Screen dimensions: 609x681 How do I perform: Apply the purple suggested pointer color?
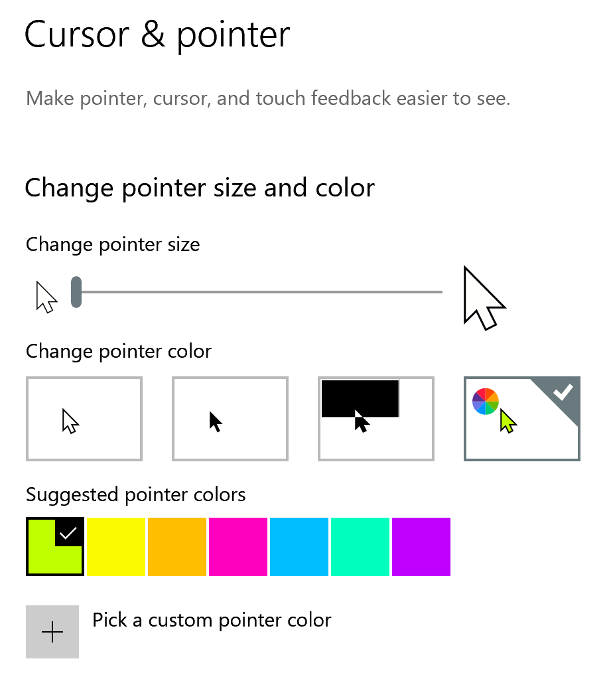pos(421,547)
